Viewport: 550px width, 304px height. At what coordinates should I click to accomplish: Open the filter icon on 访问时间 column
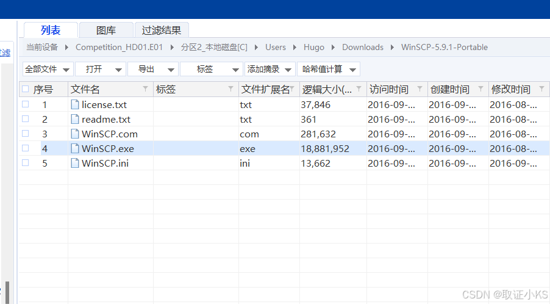(420, 89)
